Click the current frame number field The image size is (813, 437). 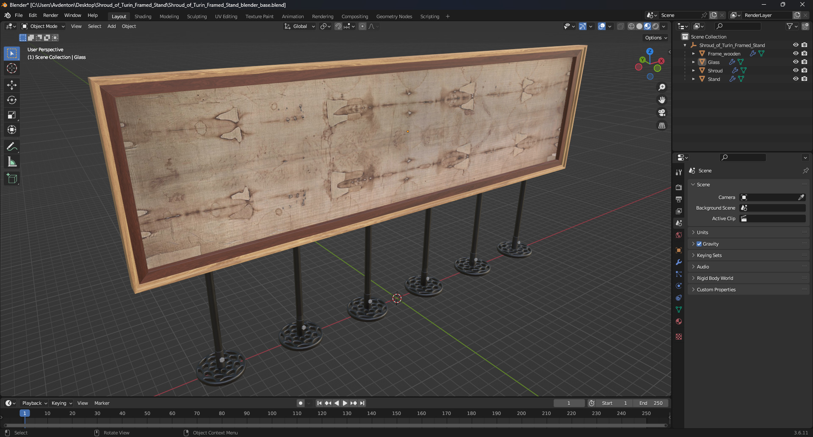coord(569,403)
